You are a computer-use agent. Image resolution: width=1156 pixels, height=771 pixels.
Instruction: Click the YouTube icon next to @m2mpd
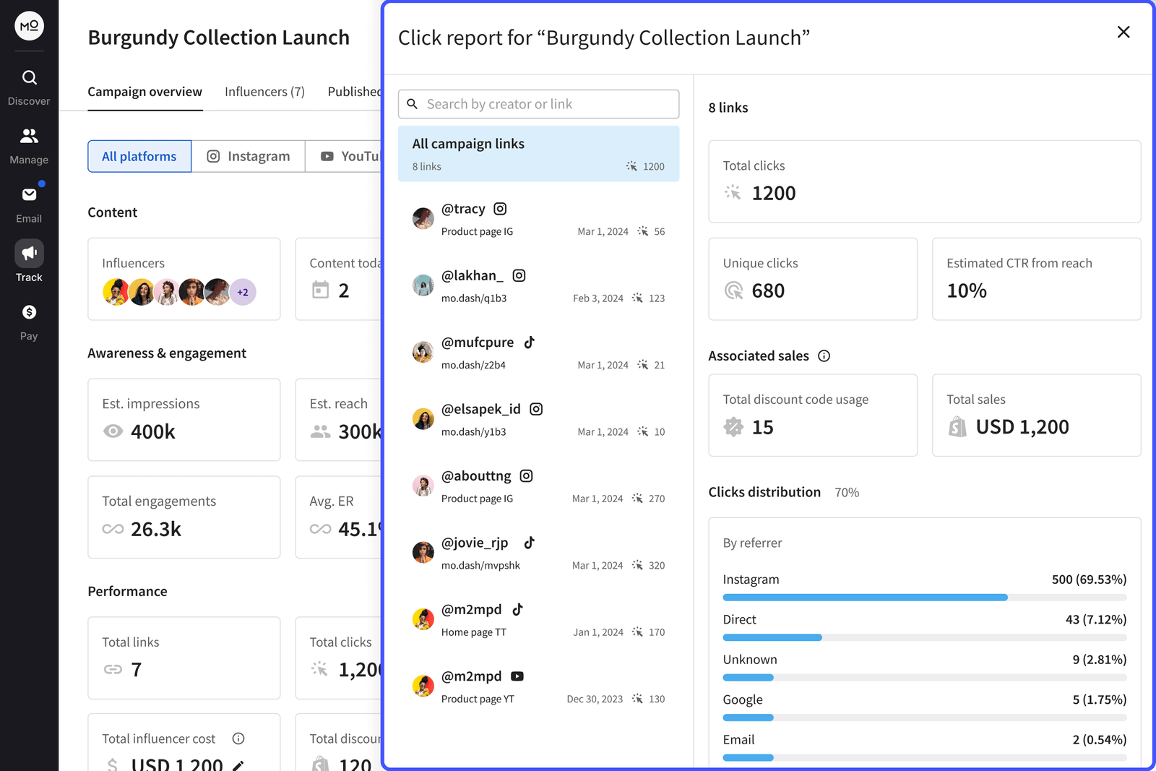click(x=517, y=676)
